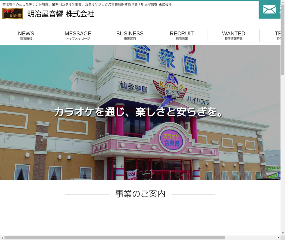Click the 明治屋音響 株式会社 site title
The height and width of the screenshot is (240, 285).
coord(61,14)
